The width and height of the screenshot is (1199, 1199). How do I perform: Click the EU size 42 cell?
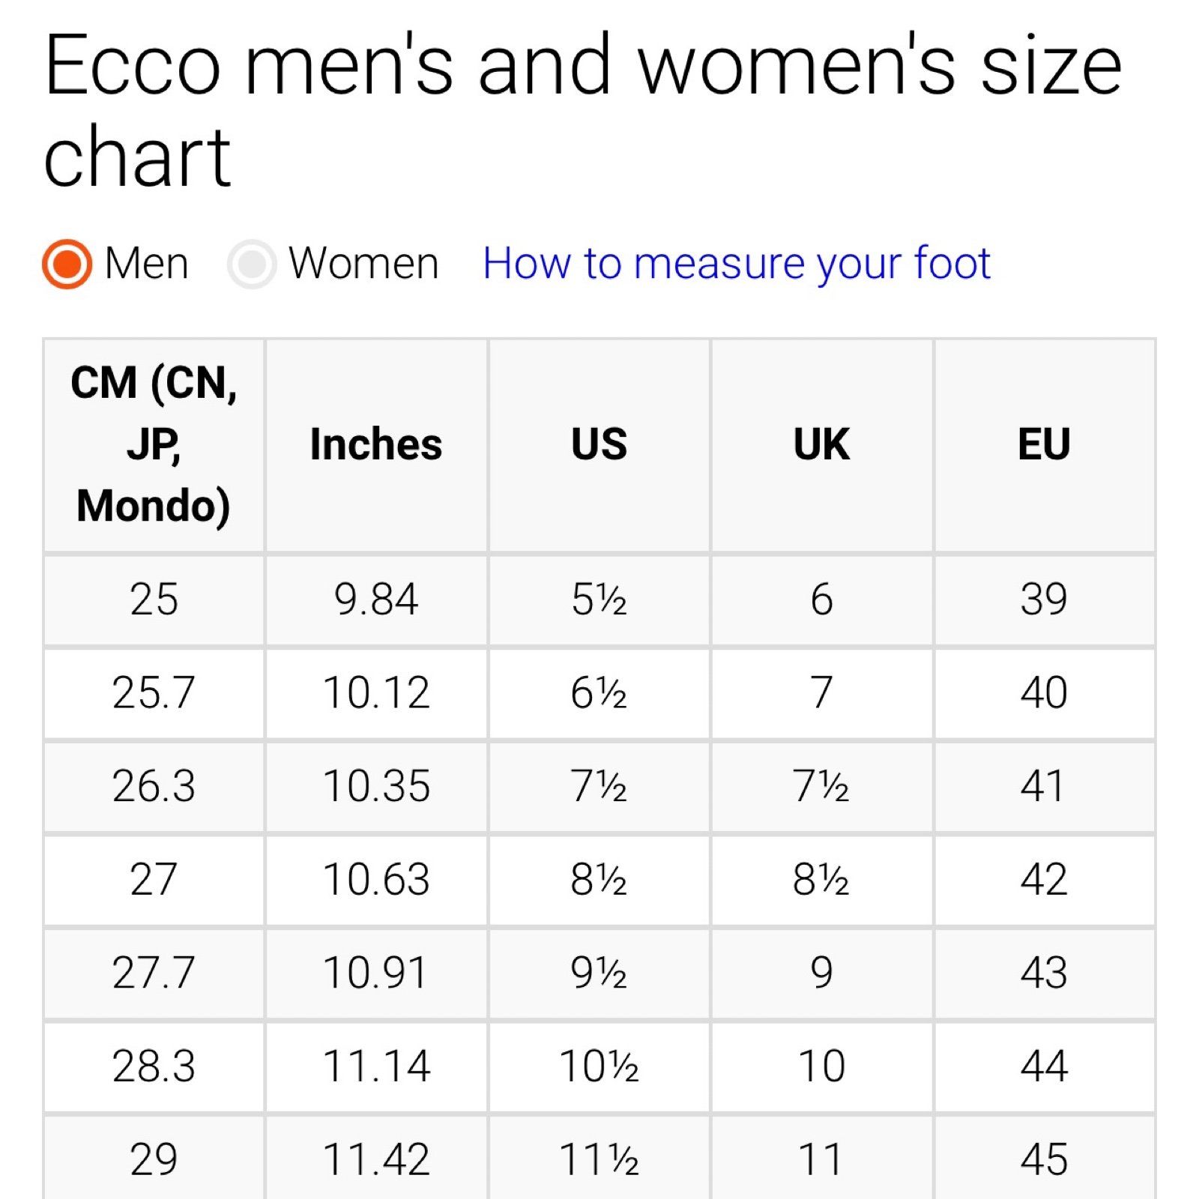tap(1044, 880)
